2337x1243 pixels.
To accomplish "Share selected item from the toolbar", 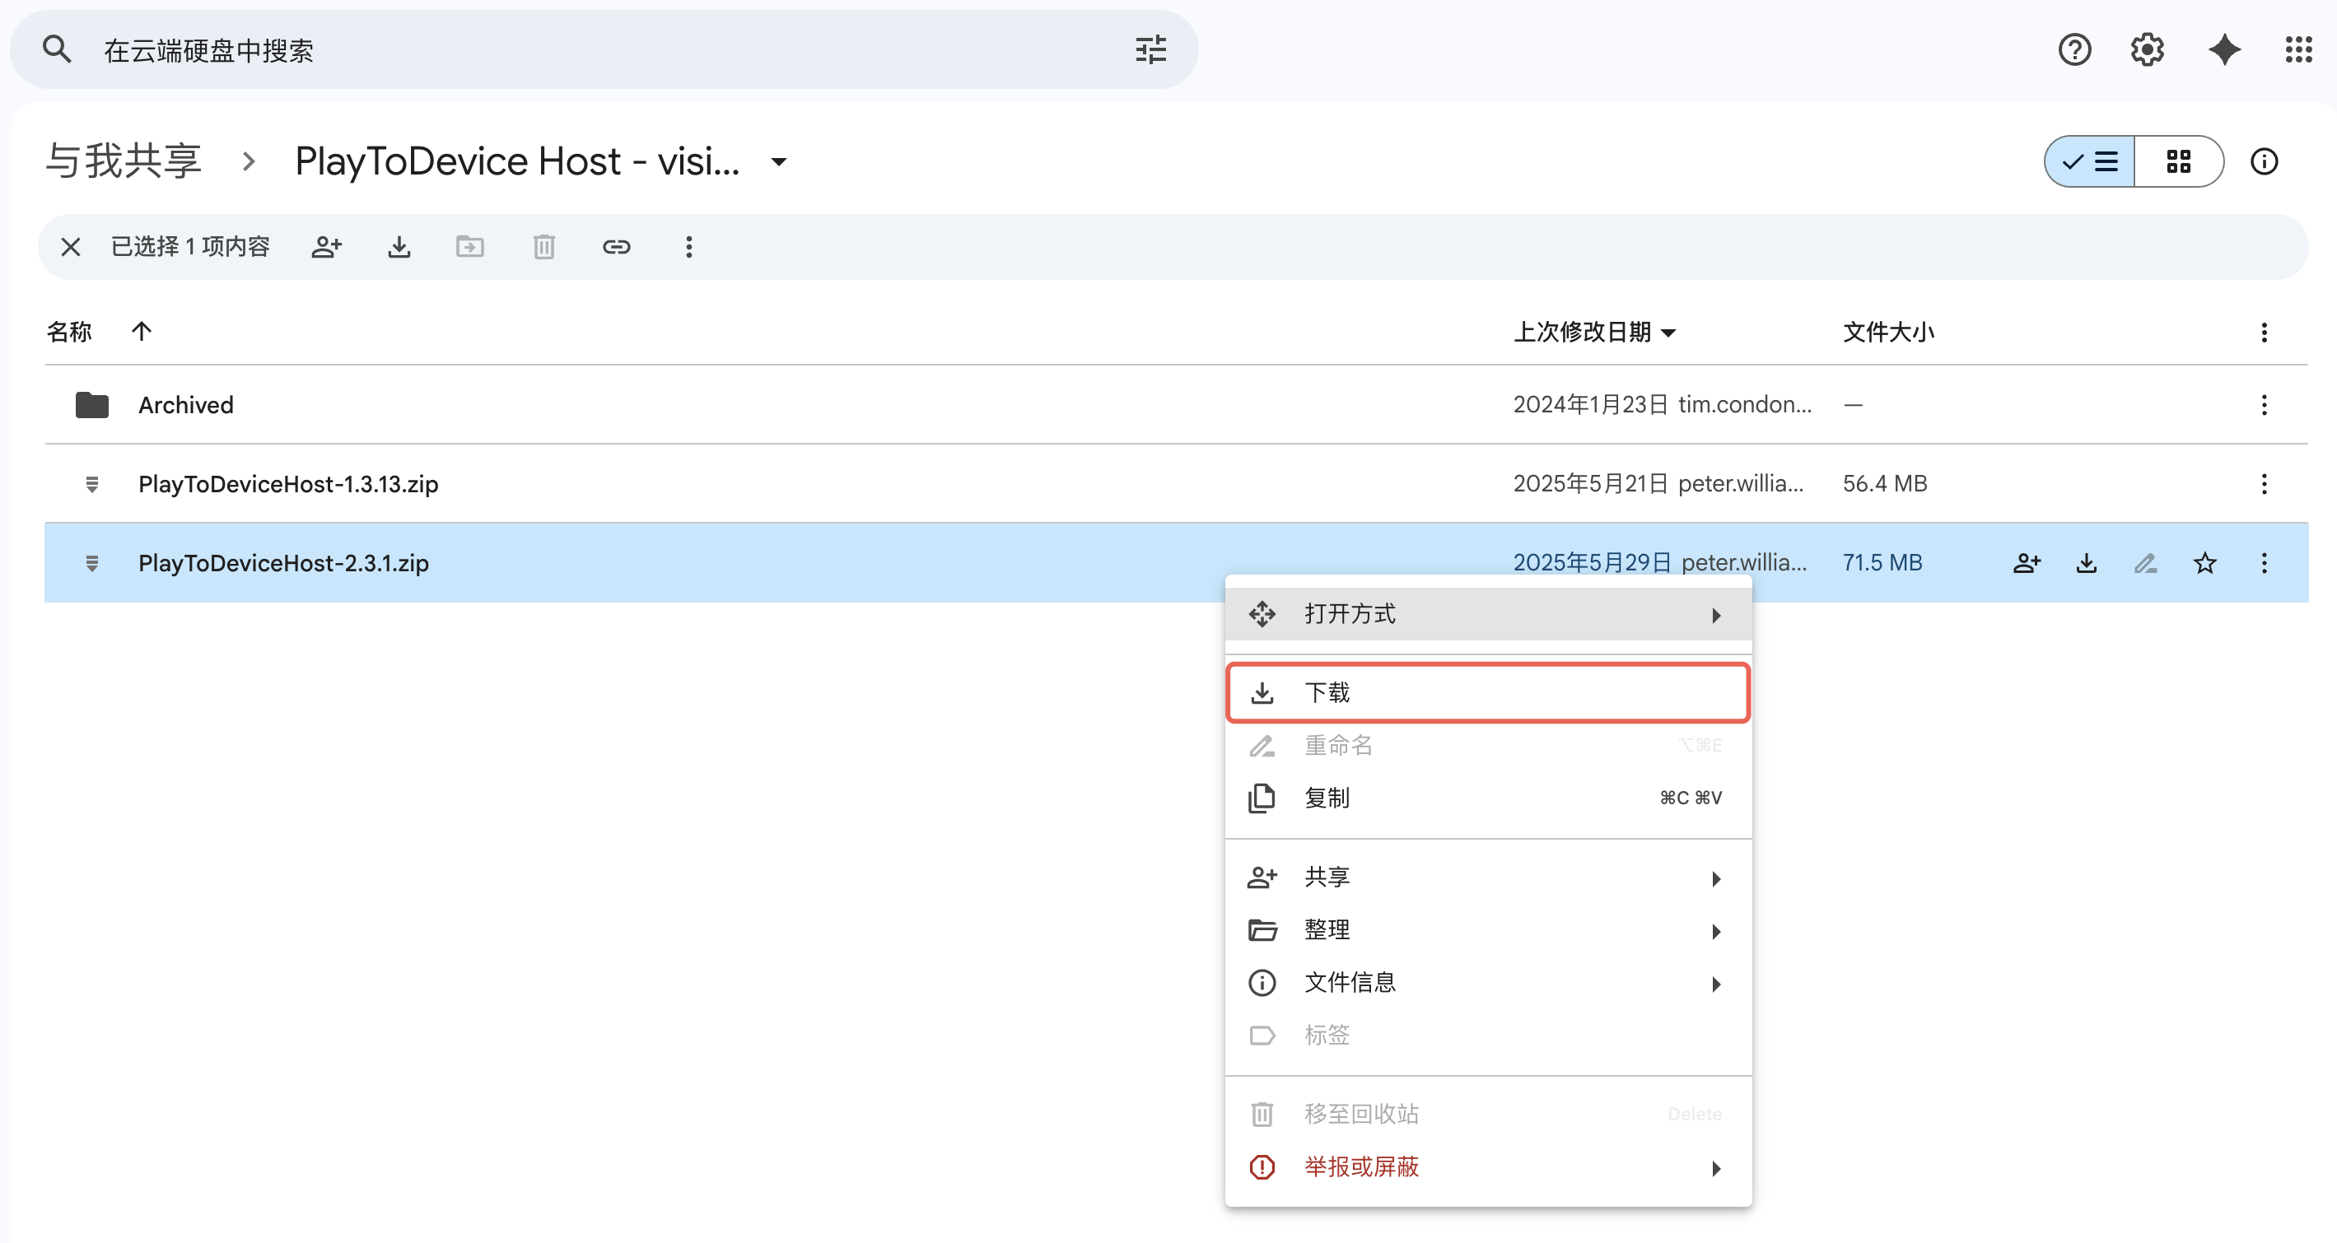I will pos(327,247).
